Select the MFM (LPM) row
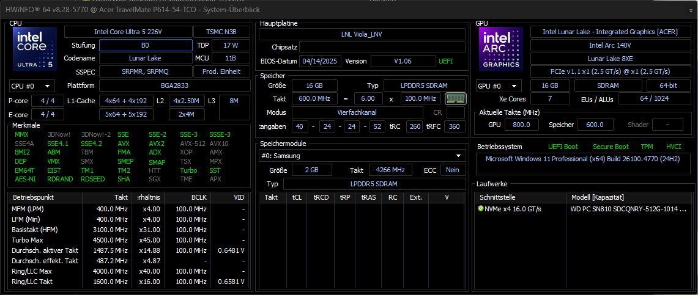The image size is (698, 295). [128, 209]
